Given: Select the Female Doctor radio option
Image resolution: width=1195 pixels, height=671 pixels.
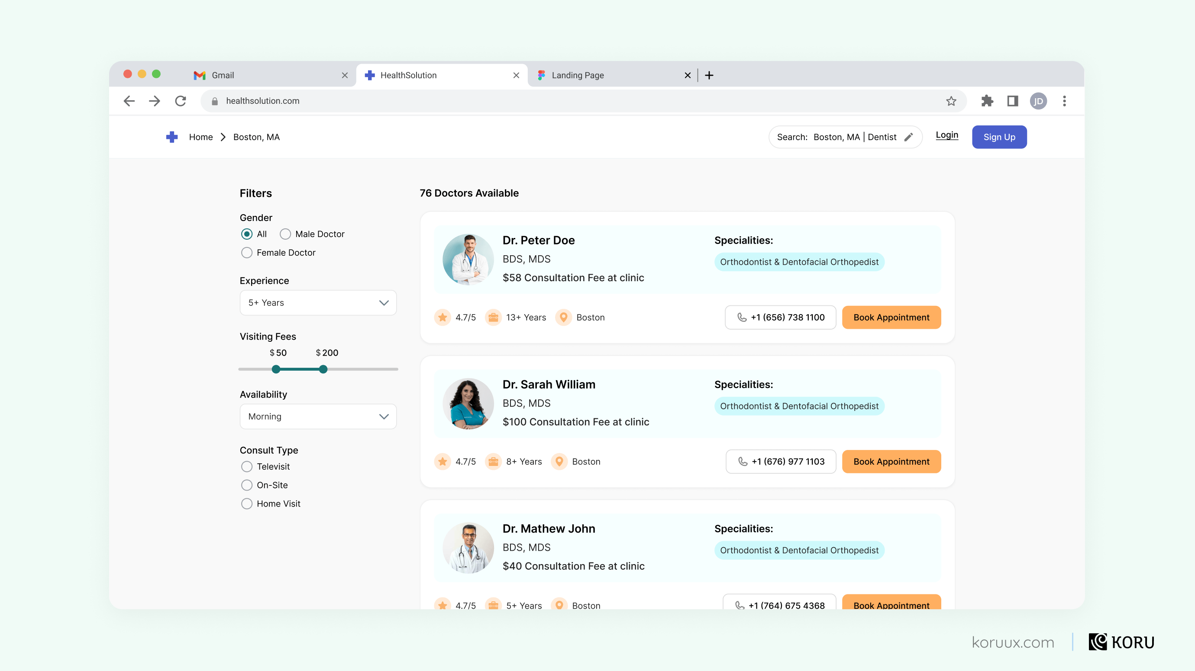Looking at the screenshot, I should point(247,253).
